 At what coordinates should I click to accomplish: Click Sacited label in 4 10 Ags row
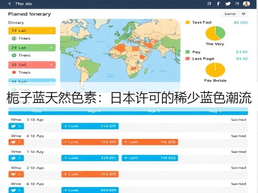(239, 136)
